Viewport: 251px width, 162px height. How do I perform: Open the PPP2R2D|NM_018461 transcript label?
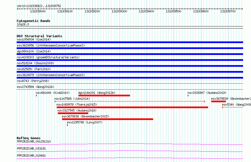click(31, 156)
